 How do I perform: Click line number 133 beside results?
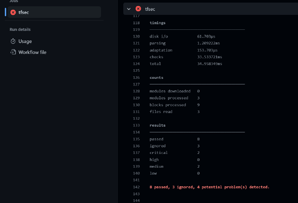[x=136, y=125]
